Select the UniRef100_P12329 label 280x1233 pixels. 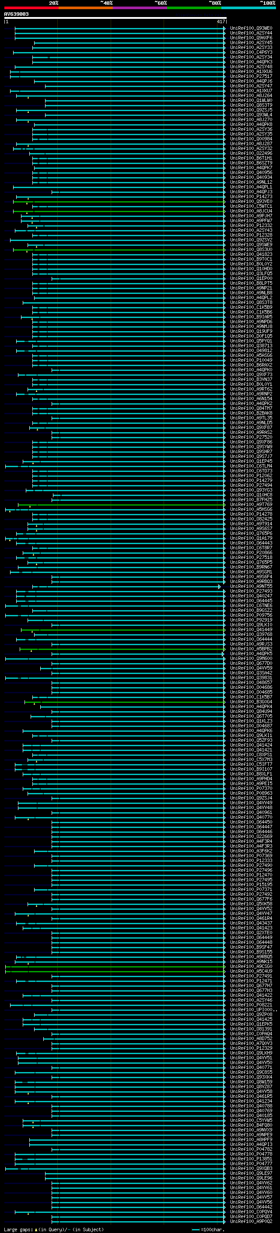point(251,1048)
